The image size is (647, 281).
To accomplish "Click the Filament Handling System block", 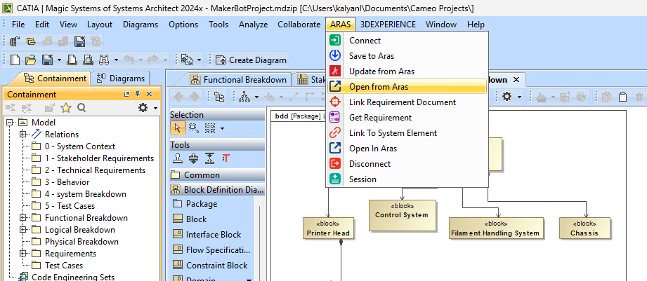I will pos(497,228).
